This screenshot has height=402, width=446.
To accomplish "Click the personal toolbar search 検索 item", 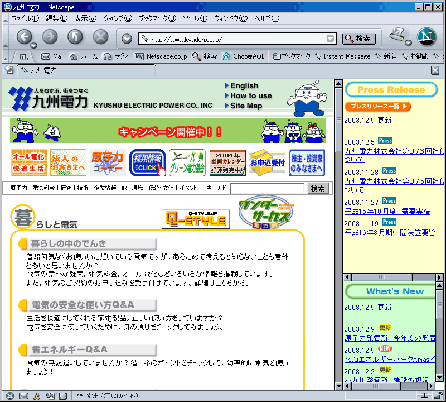I will [x=205, y=56].
